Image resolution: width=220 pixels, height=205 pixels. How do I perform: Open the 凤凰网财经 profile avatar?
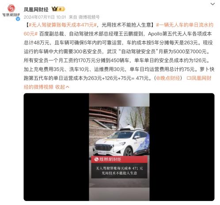(11, 11)
